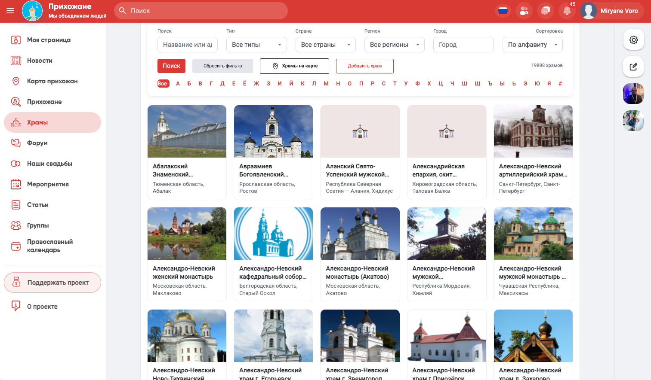
Task: Click the Город input field
Action: pyautogui.click(x=463, y=45)
